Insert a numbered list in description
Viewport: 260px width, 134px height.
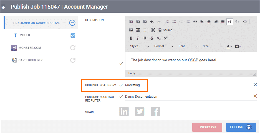[x=167, y=22]
